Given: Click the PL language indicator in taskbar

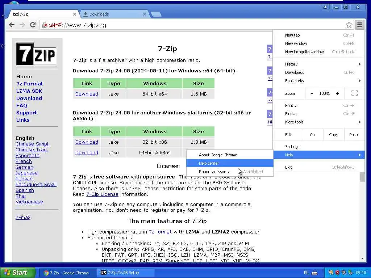Looking at the screenshot, I should tap(306, 273).
